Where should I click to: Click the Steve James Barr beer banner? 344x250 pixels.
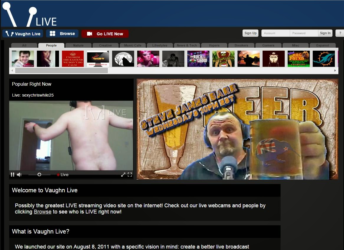tap(237, 129)
